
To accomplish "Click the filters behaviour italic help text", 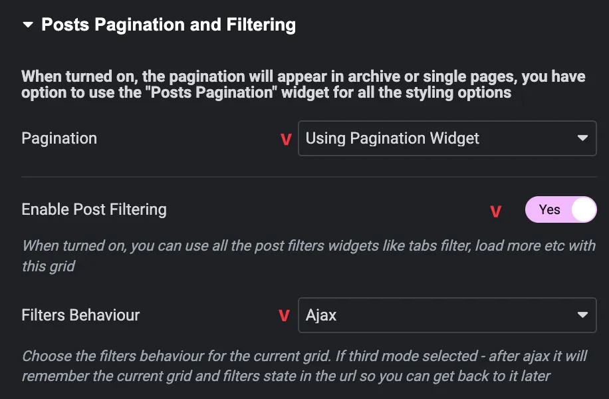I will pos(304,366).
